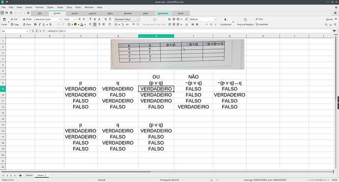Click the AutoFilter button

click(262, 25)
